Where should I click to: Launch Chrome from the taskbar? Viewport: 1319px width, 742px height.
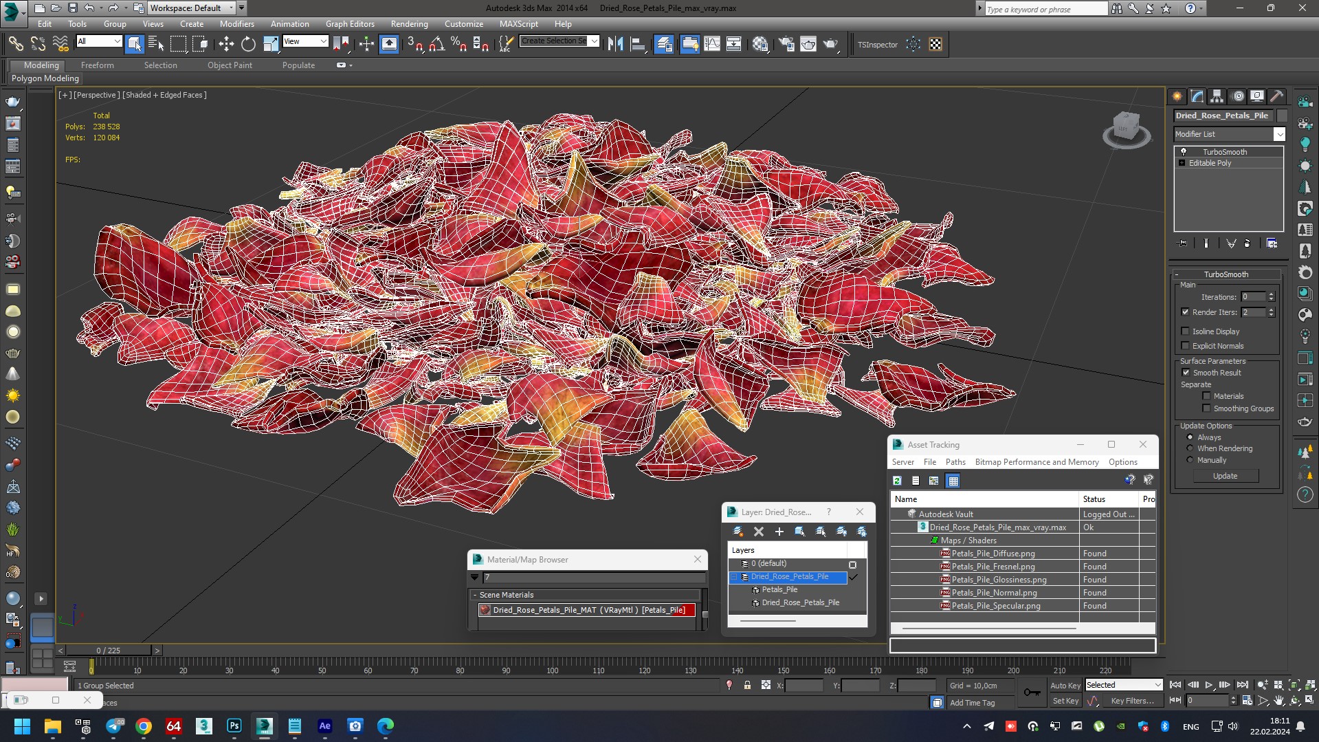tap(144, 726)
